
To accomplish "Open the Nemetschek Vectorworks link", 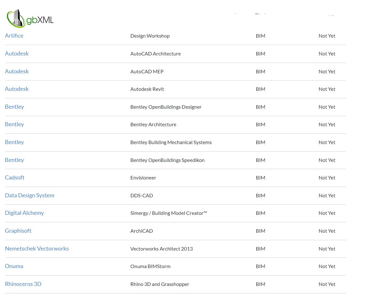I will pos(37,249).
